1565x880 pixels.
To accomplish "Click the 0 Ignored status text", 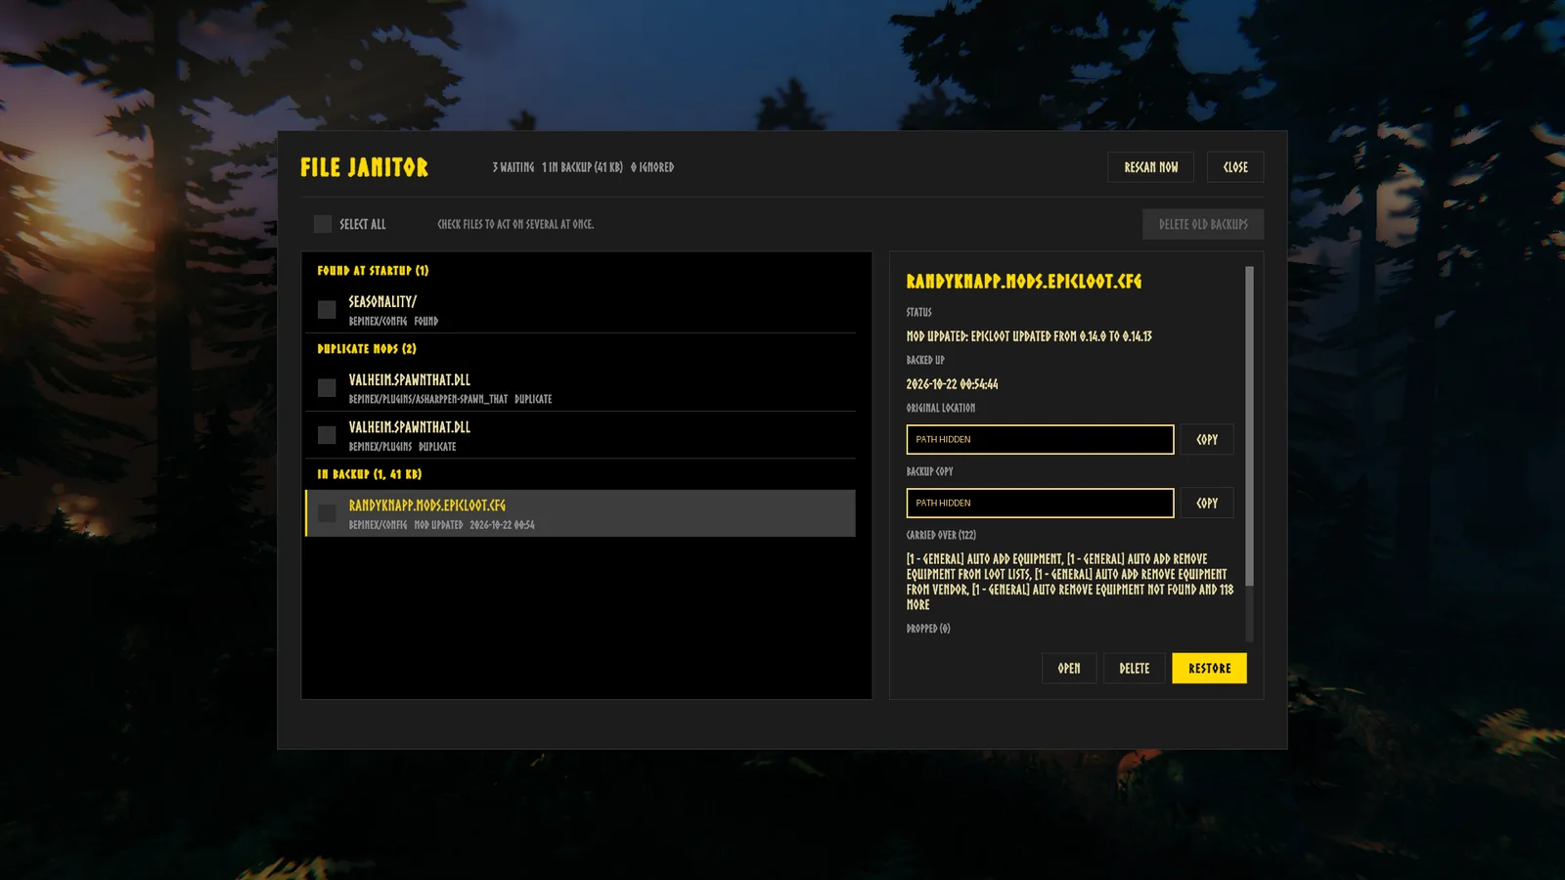I will pyautogui.click(x=652, y=167).
